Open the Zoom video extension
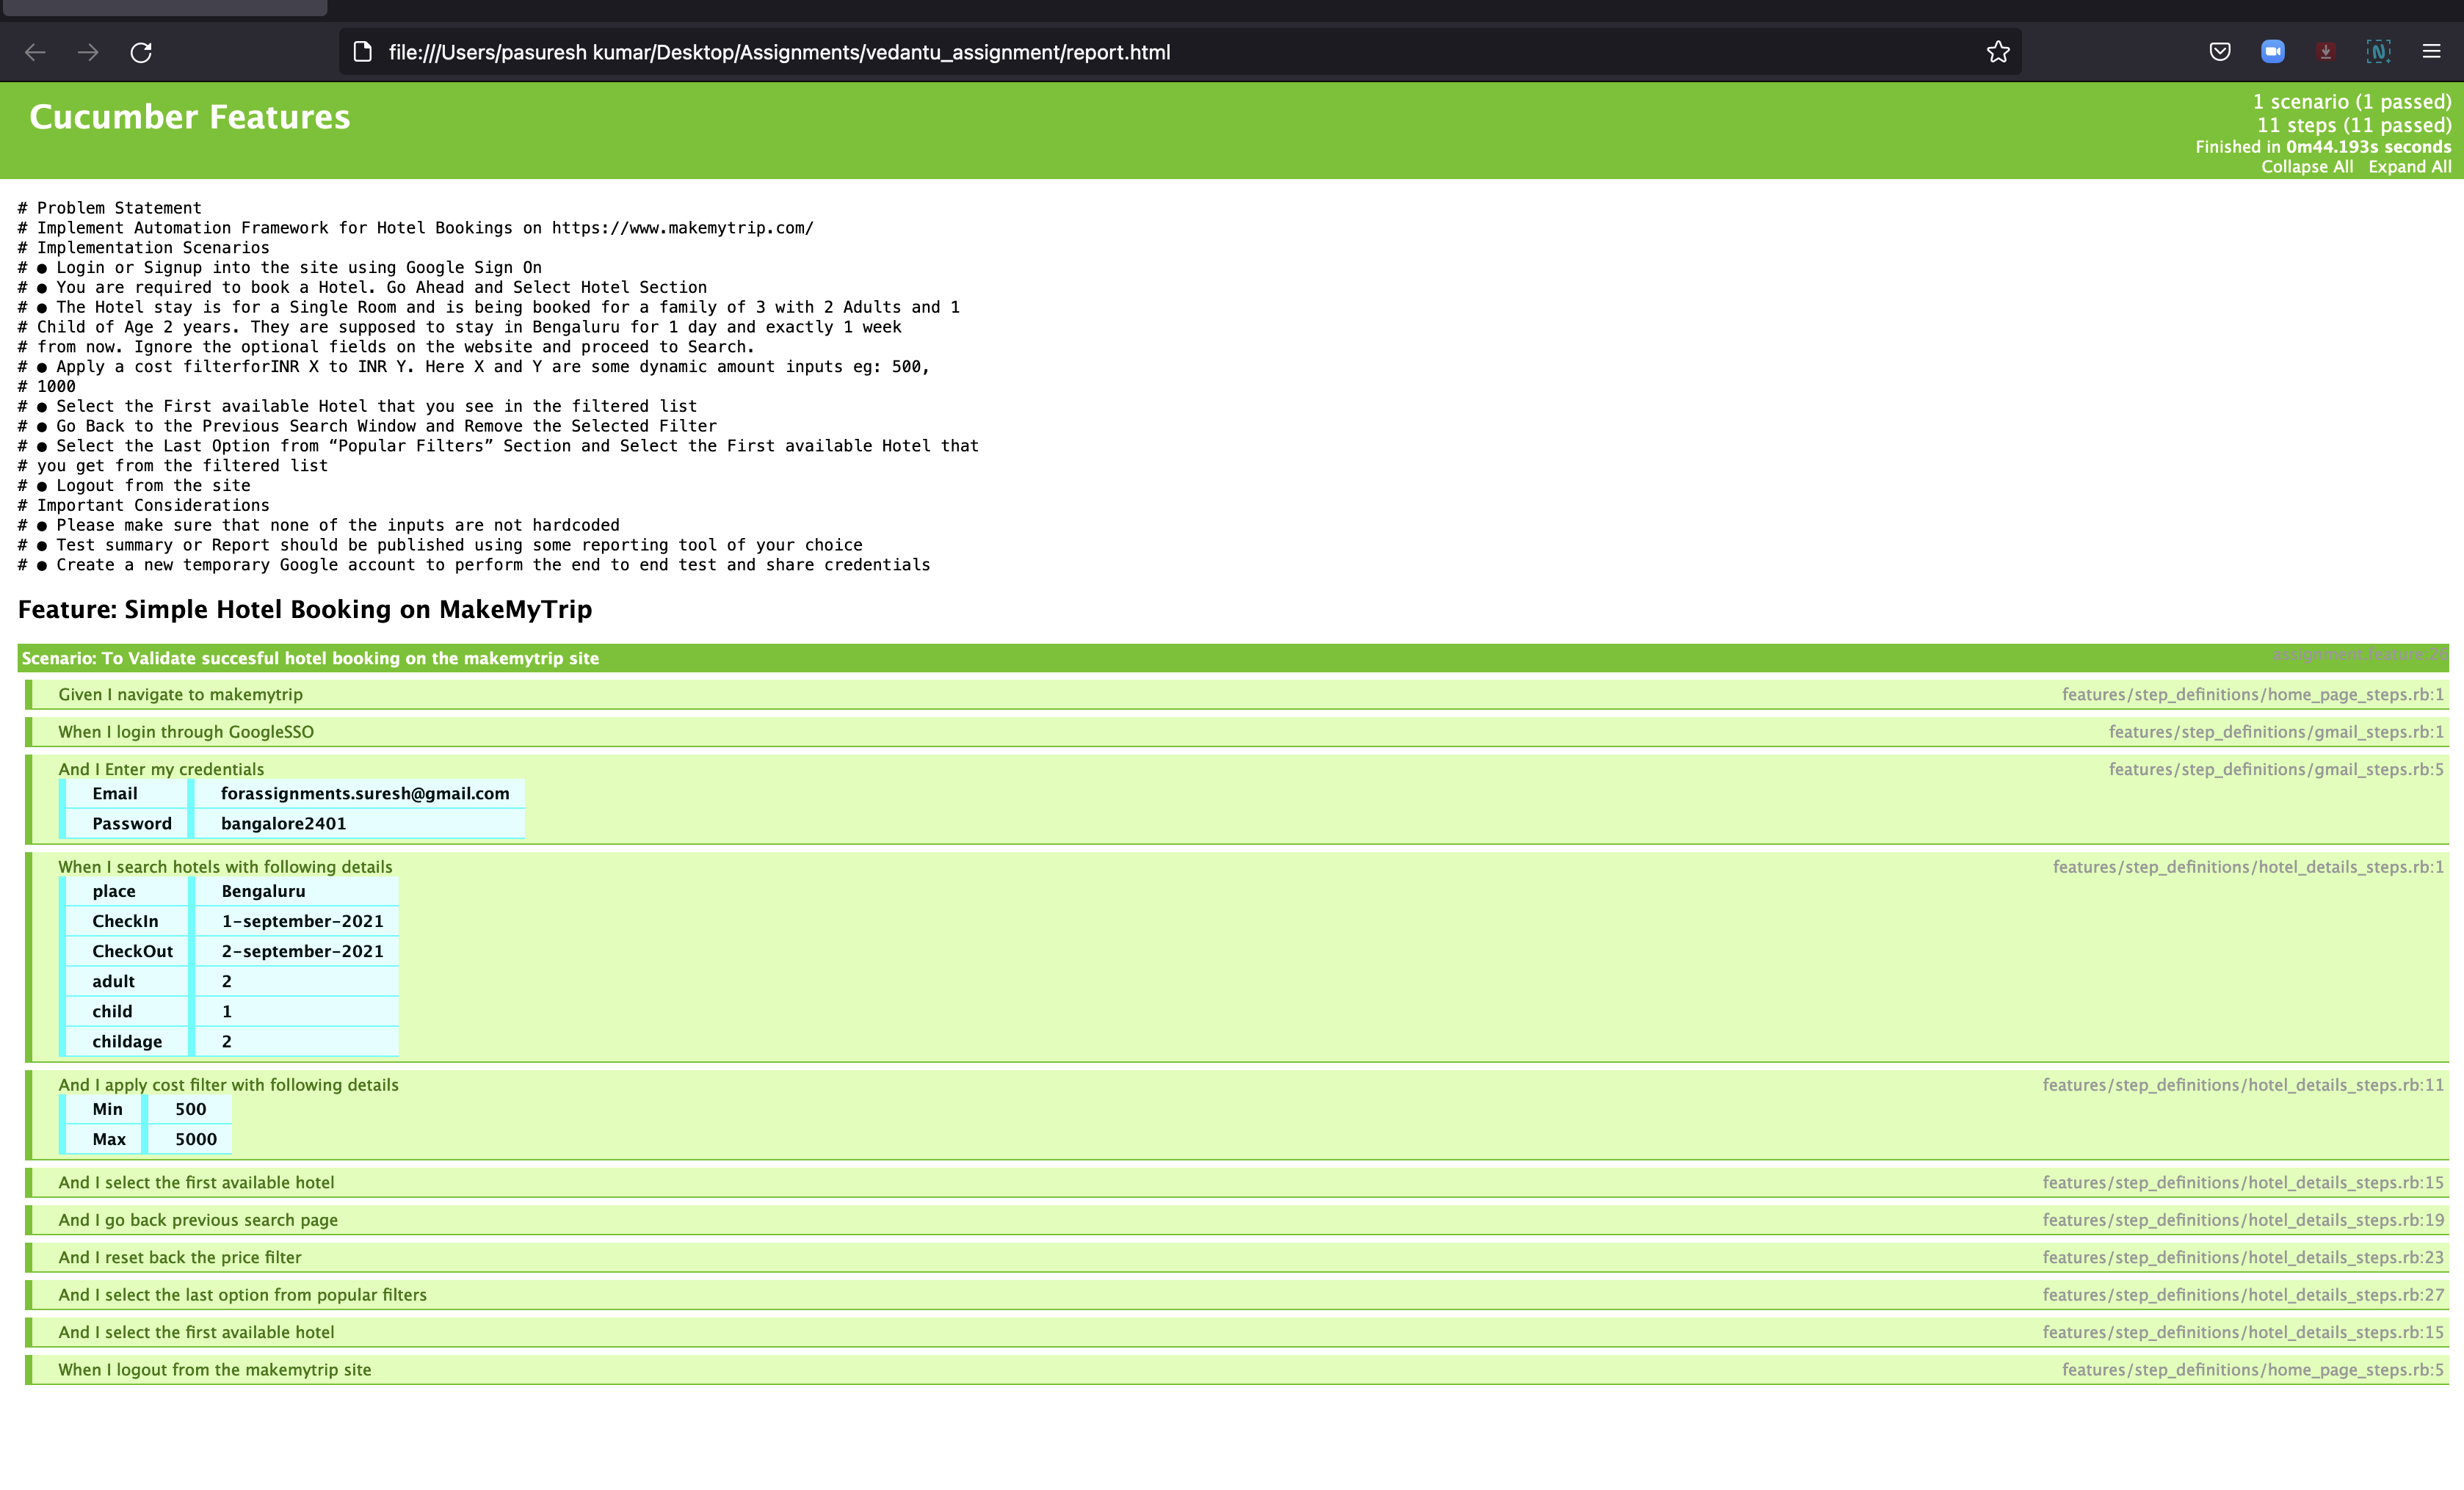The image size is (2464, 1490). (x=2273, y=51)
